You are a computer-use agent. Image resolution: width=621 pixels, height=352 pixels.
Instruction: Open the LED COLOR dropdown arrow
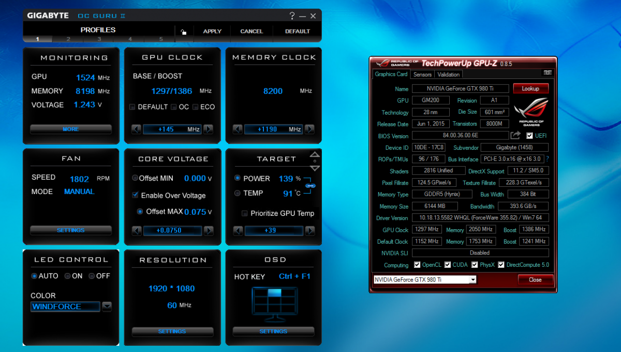pyautogui.click(x=107, y=307)
